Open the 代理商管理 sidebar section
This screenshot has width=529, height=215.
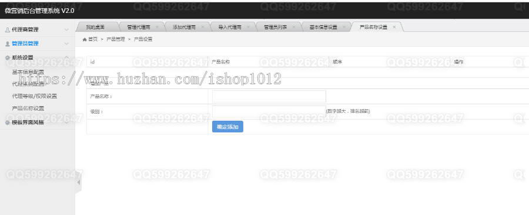click(37, 30)
